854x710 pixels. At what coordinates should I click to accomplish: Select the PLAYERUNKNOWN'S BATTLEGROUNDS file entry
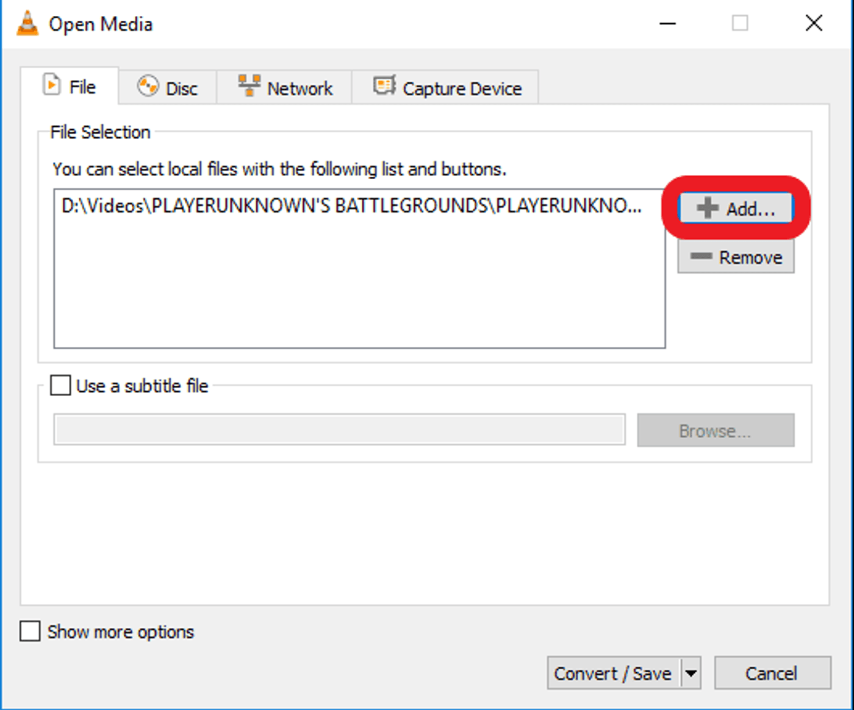click(351, 207)
